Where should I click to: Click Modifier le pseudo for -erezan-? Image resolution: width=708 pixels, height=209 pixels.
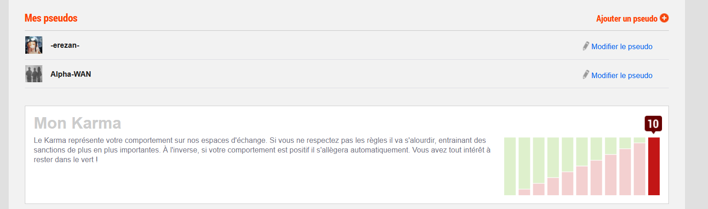(622, 46)
